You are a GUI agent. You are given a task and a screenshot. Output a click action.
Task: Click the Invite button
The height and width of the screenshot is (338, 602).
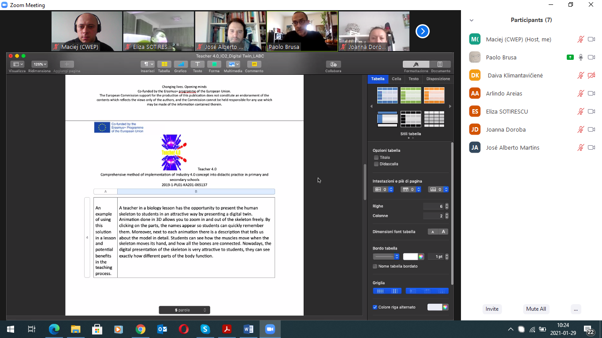click(492, 309)
